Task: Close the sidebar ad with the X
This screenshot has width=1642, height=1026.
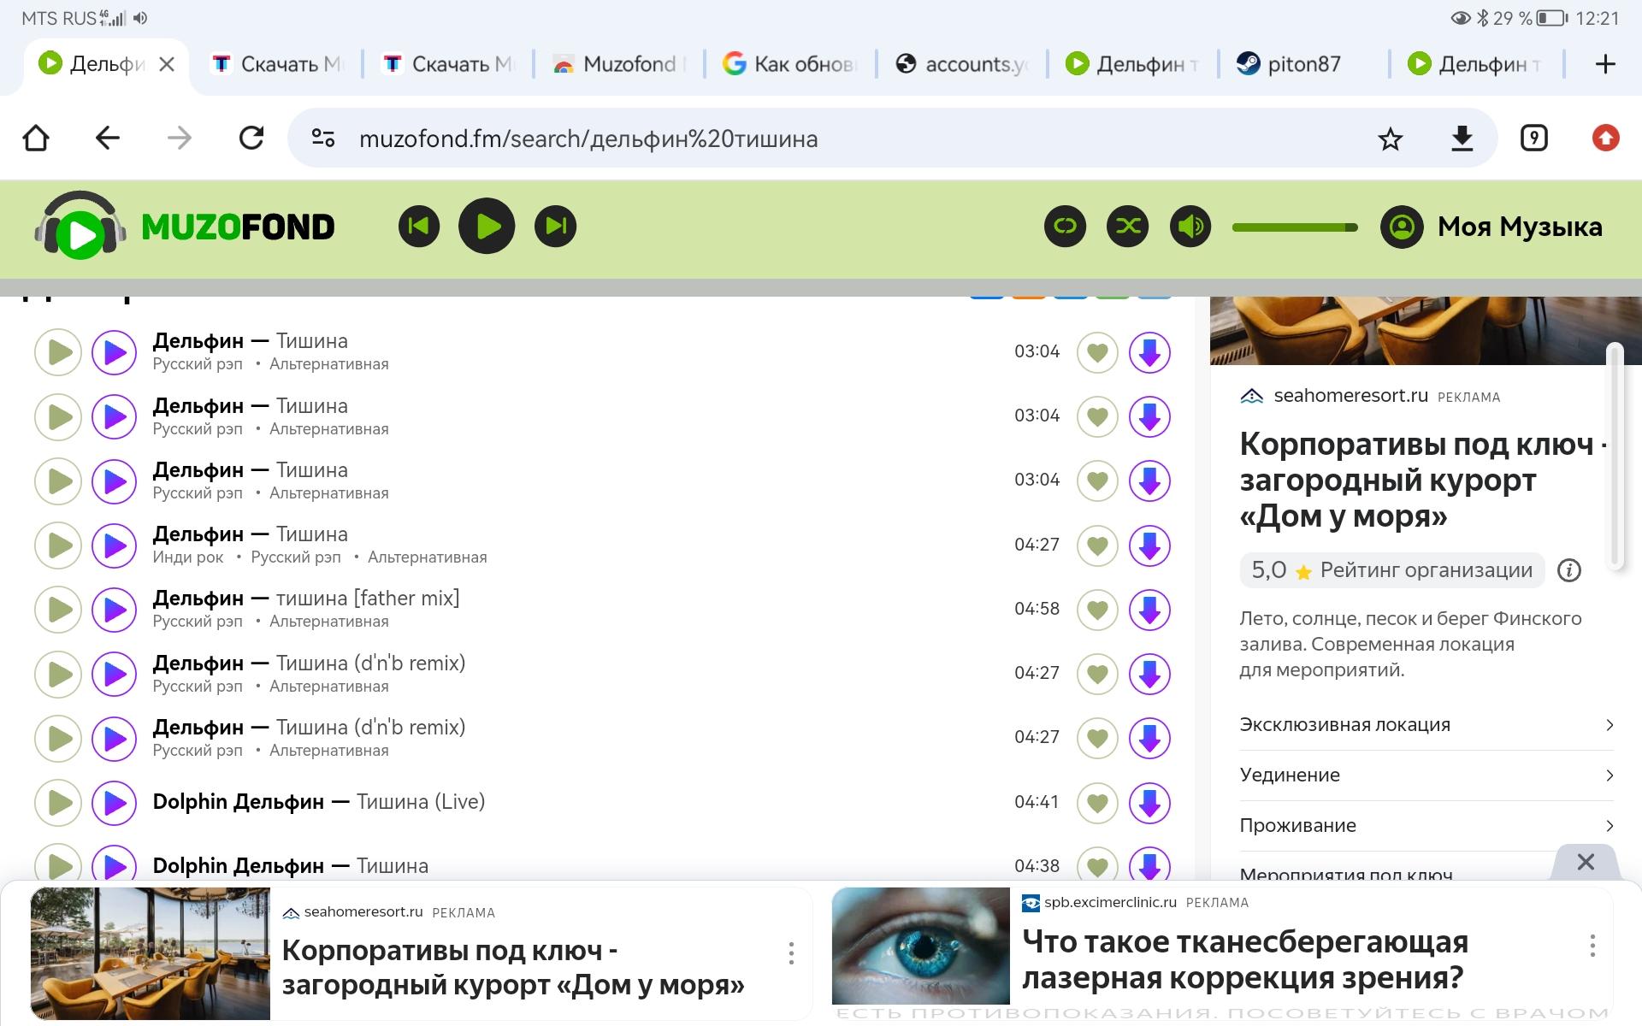Action: pyautogui.click(x=1586, y=862)
